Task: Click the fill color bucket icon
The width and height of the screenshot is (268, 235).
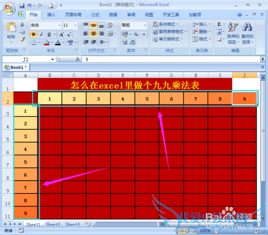Action: 47,42
